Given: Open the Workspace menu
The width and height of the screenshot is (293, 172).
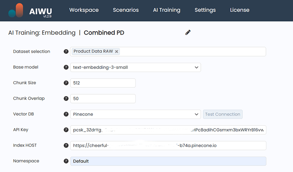Looking at the screenshot, I should pos(84,10).
